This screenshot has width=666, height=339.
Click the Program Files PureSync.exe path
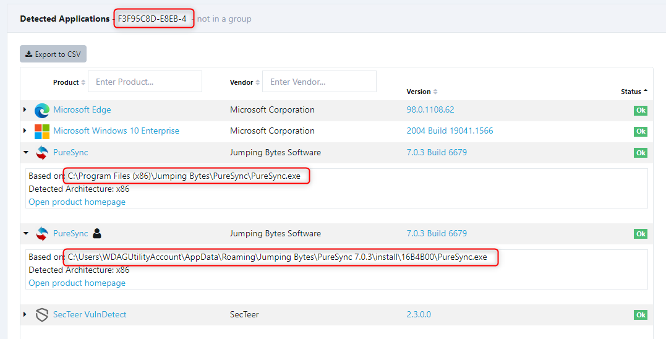(x=184, y=176)
